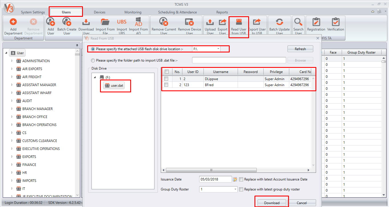Click the Group Duty Roster column header
This screenshot has width=389, height=207.
tap(361, 52)
